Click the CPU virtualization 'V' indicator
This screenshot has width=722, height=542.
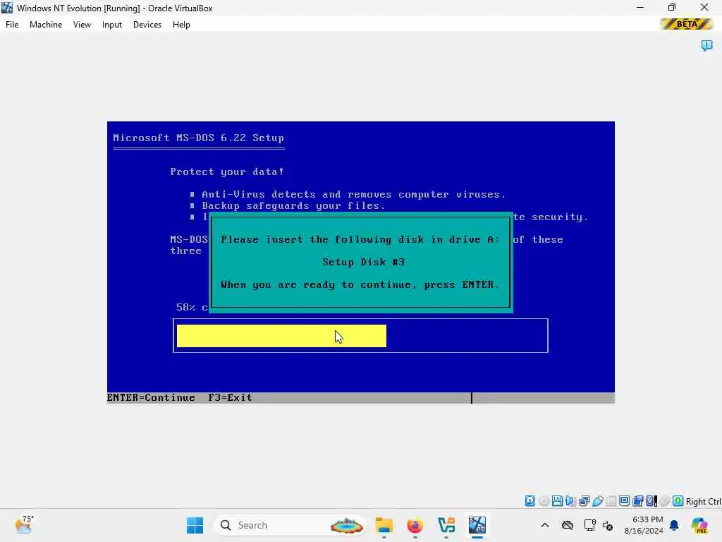pyautogui.click(x=651, y=501)
